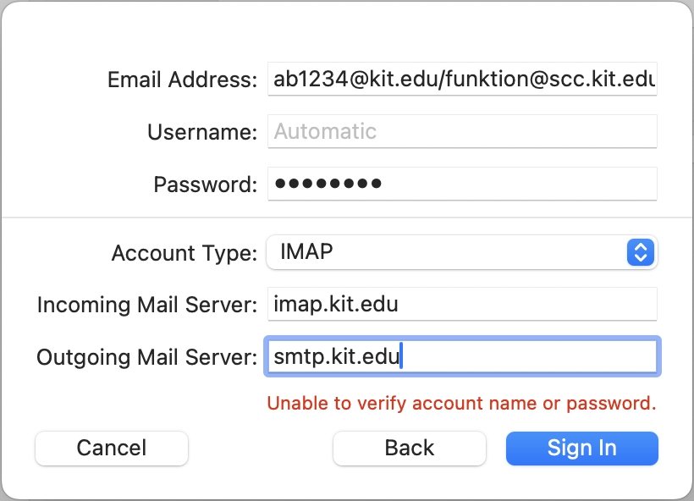Click the blue up-down arrows on Account Type
This screenshot has height=501, width=694.
[641, 252]
